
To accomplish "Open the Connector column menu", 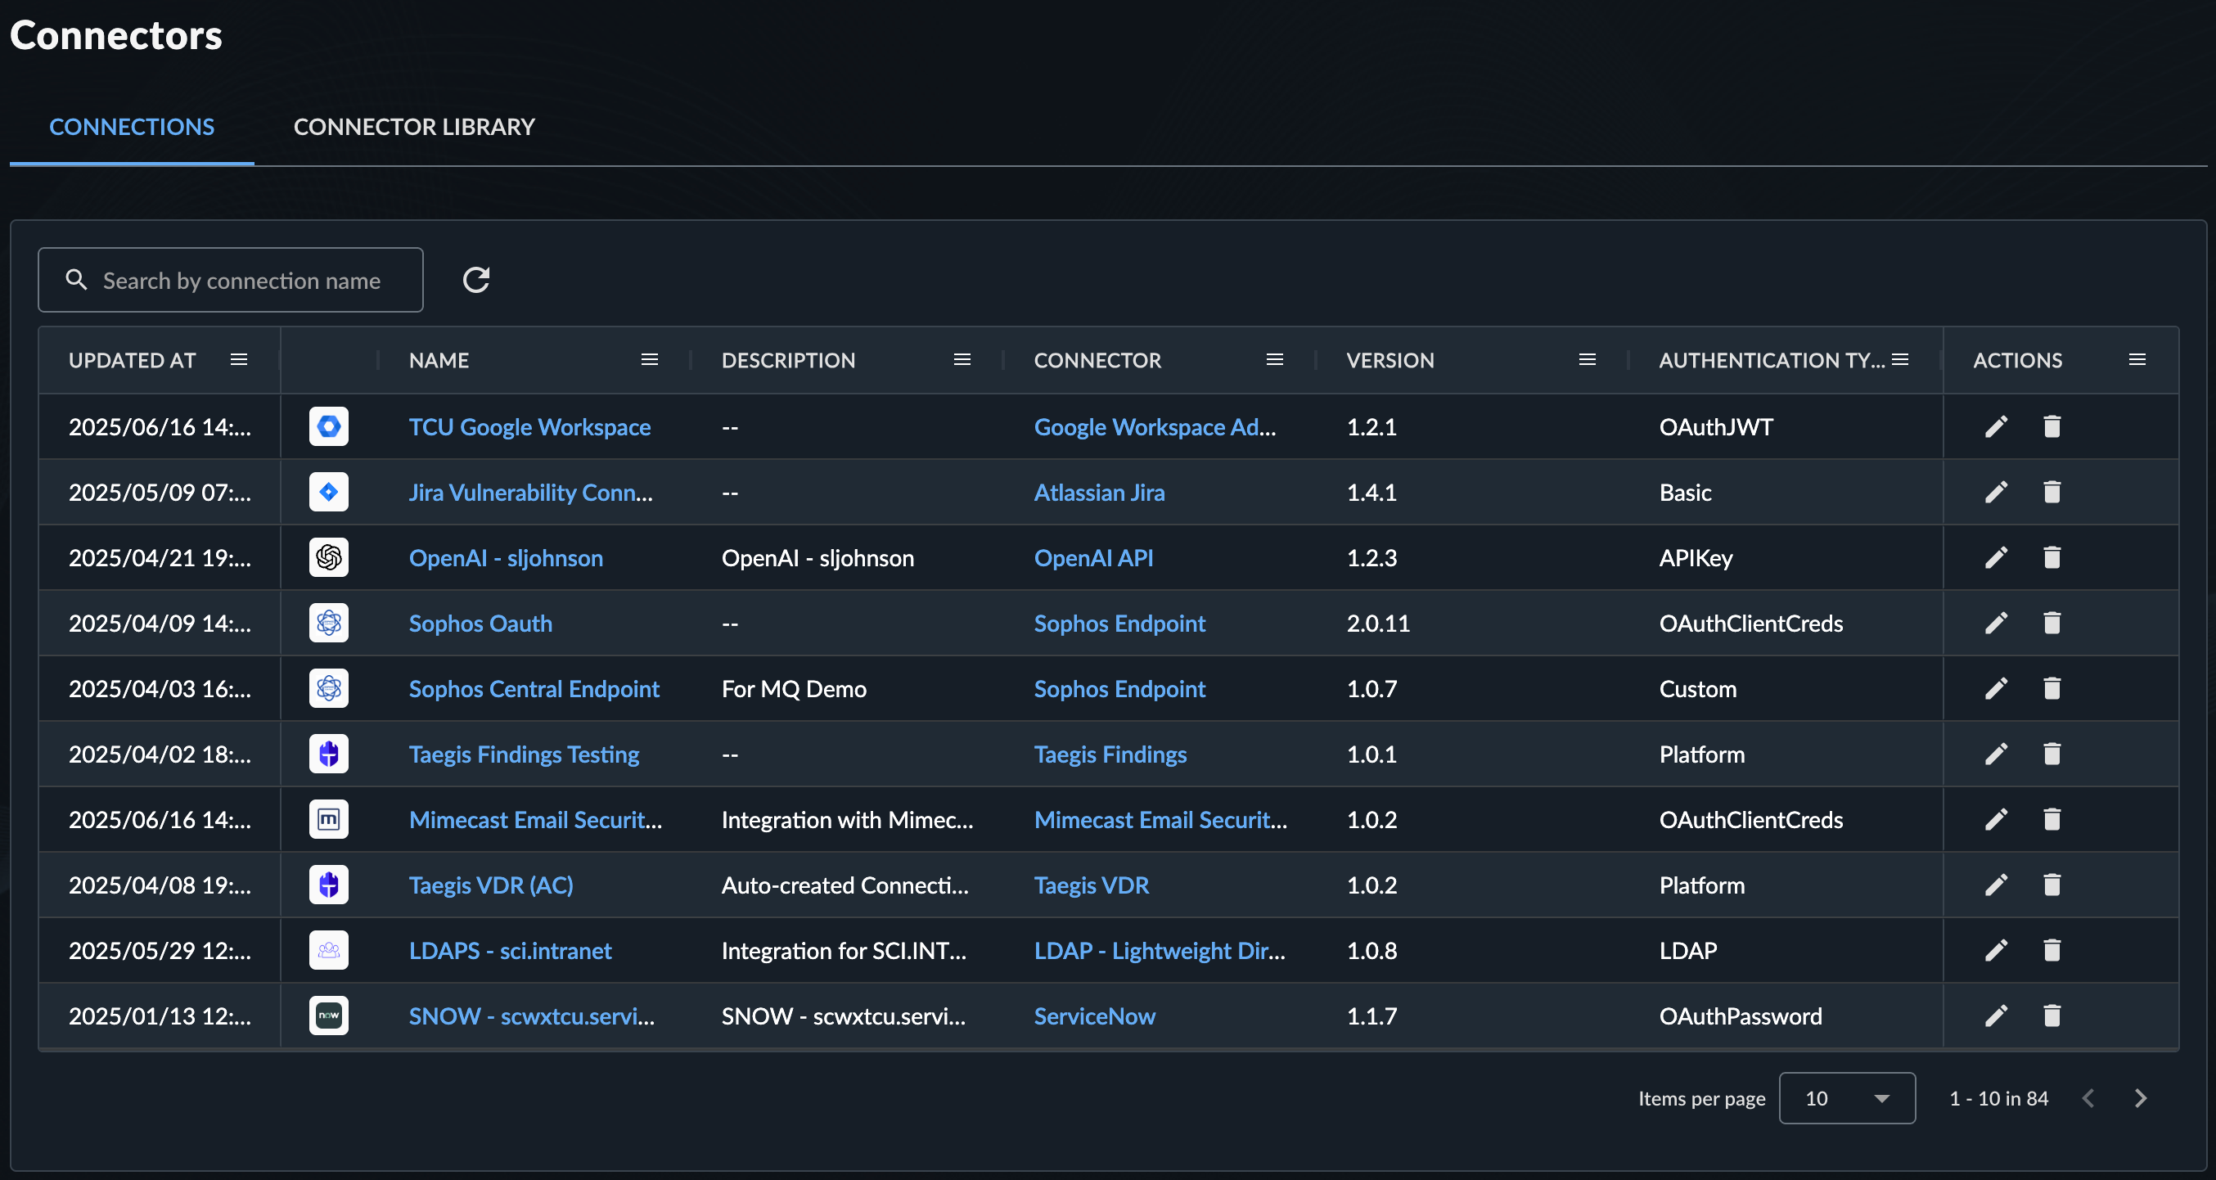I will (x=1274, y=359).
